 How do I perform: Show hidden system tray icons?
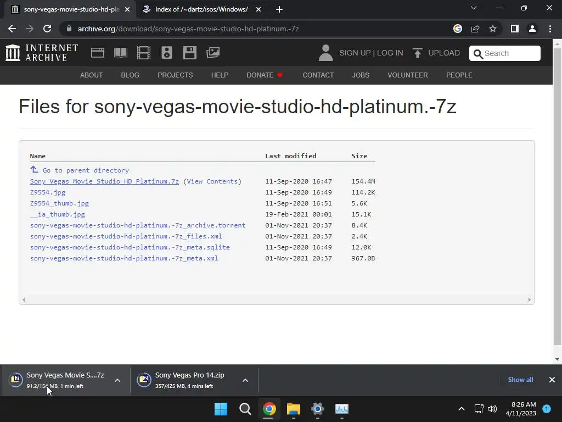[x=462, y=409]
